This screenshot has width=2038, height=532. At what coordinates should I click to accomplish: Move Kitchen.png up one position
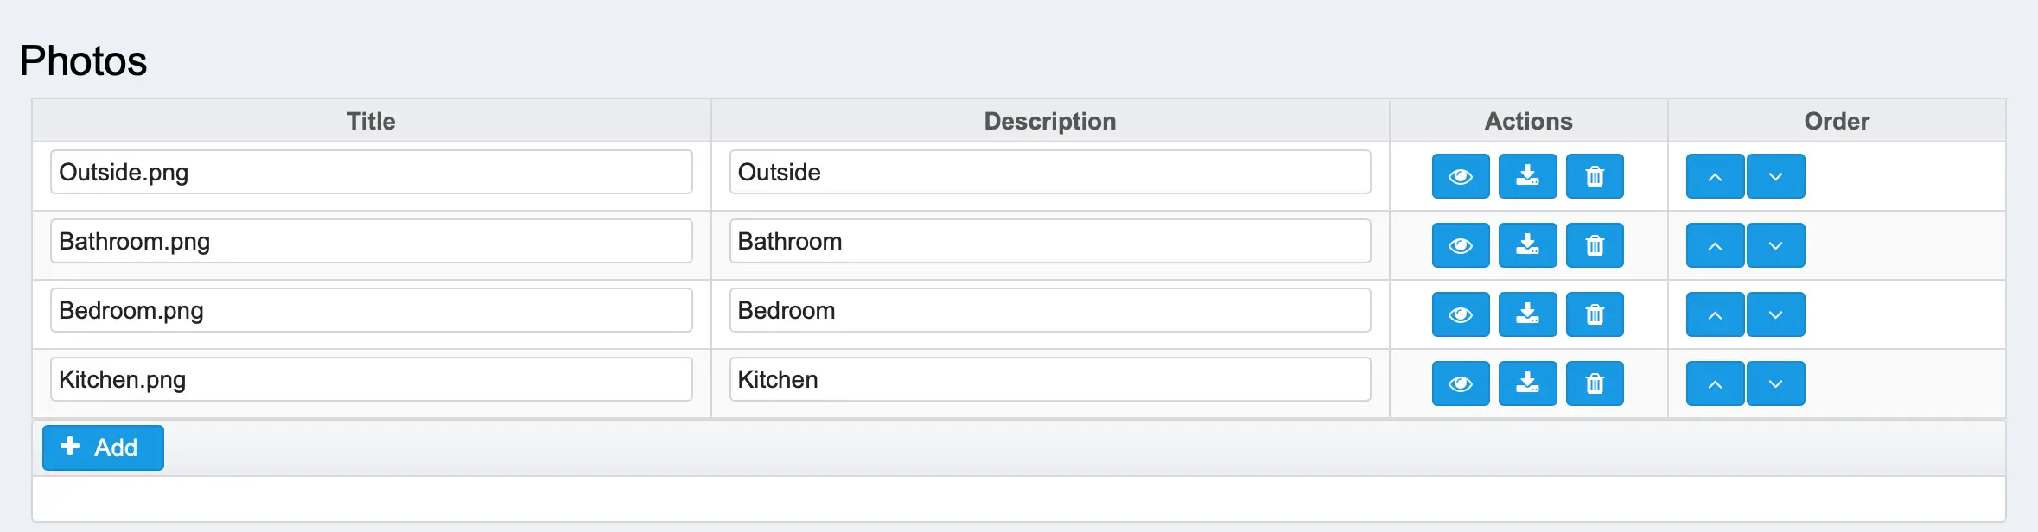pyautogui.click(x=1715, y=383)
